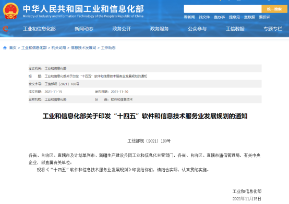Click centered document number 工信部规〔2021〕180号
The width and height of the screenshot is (289, 204).
pos(149,141)
